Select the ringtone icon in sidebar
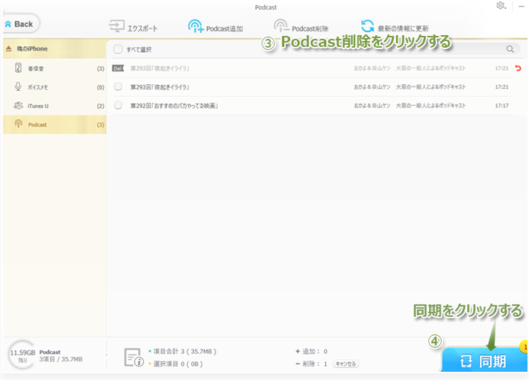This screenshot has width=529, height=380. (18, 68)
